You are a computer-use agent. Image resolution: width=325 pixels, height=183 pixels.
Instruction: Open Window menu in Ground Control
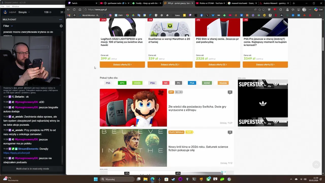point(15,6)
